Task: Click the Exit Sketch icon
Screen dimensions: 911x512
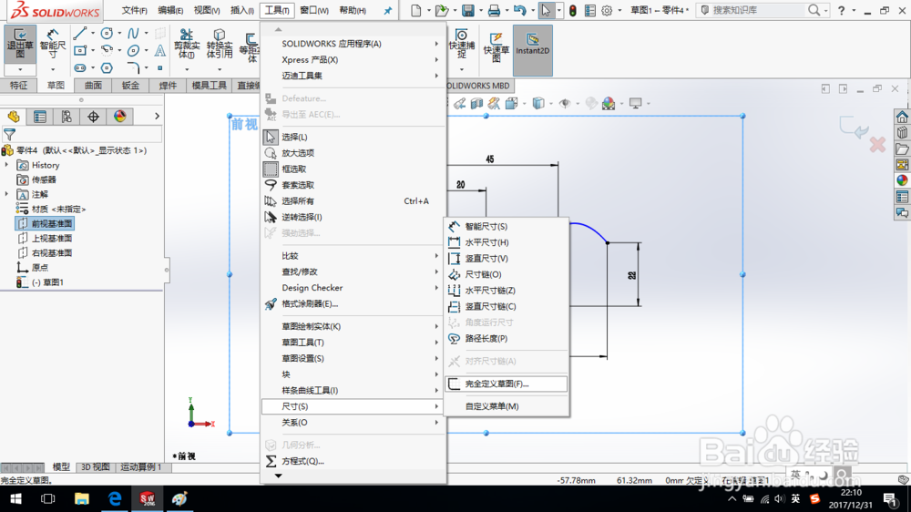Action: (x=20, y=44)
